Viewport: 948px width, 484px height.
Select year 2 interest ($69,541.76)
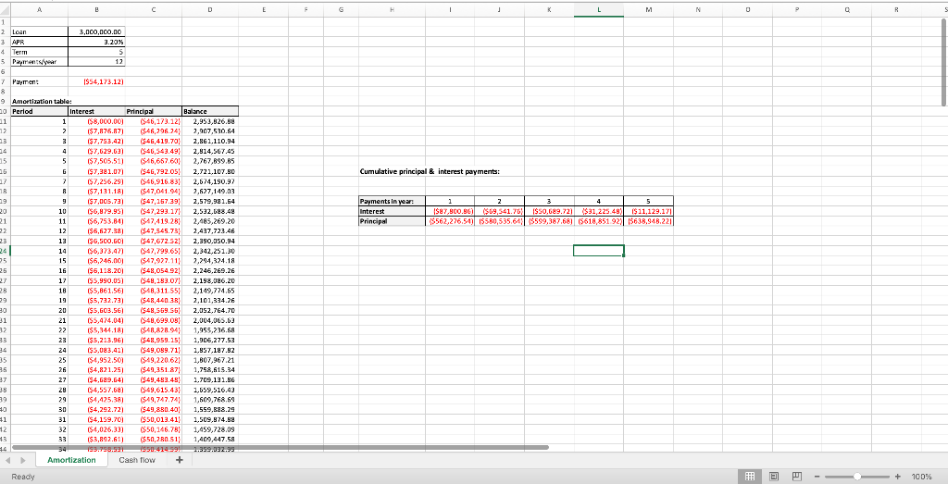pos(499,212)
